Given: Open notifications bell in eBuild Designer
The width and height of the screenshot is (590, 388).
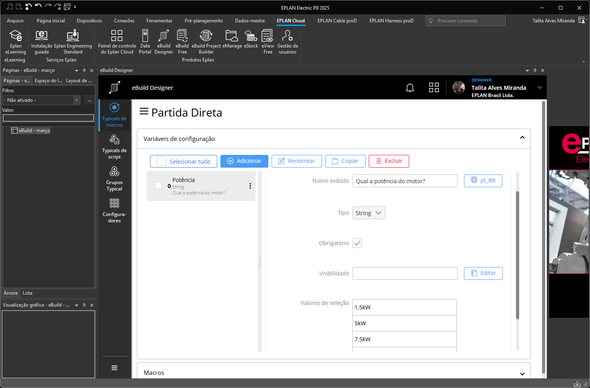Looking at the screenshot, I should [410, 87].
